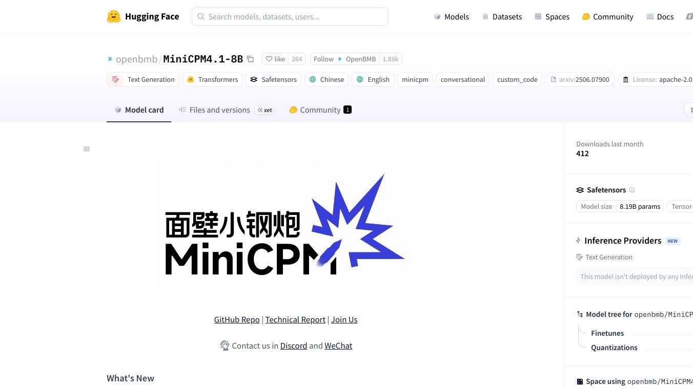Open the Discord link

294,345
